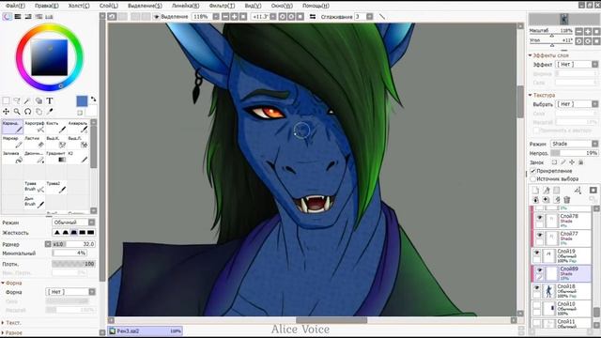Create a new layer in layer panel
Viewport: 601px width, 338px height.
[535, 190]
